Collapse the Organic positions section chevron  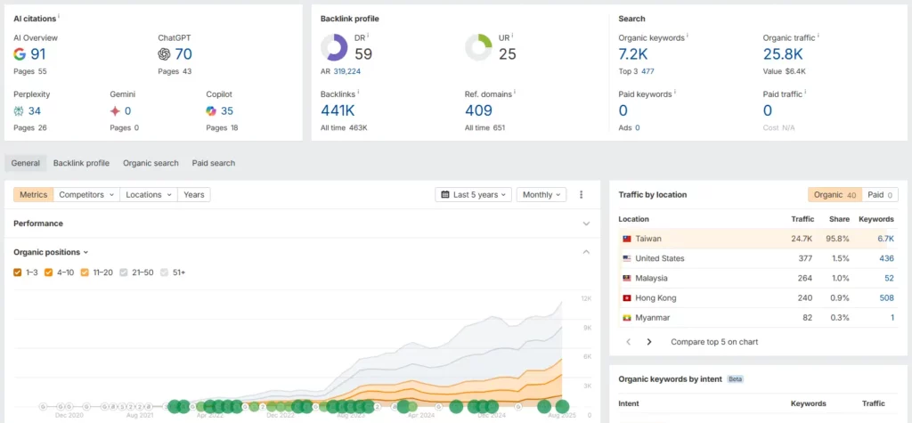point(586,252)
